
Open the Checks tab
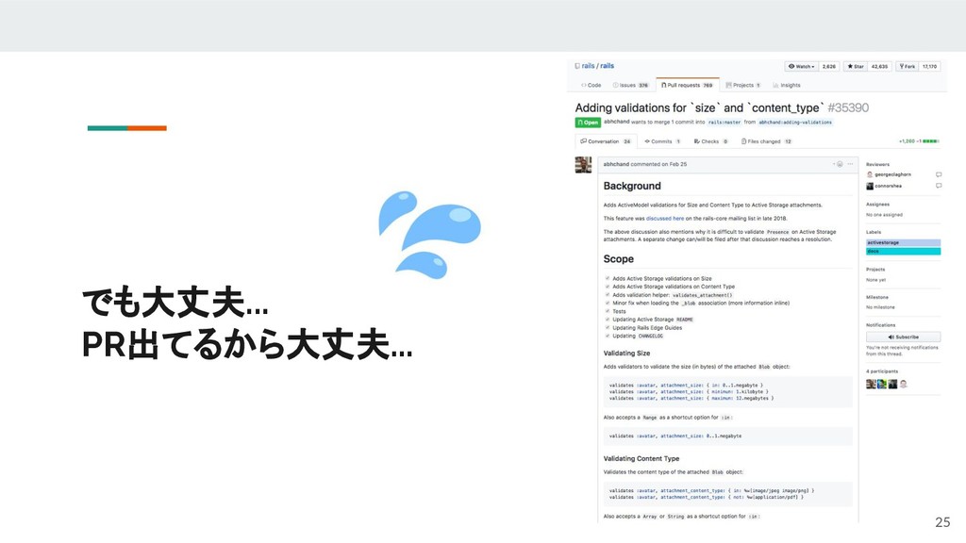click(710, 141)
